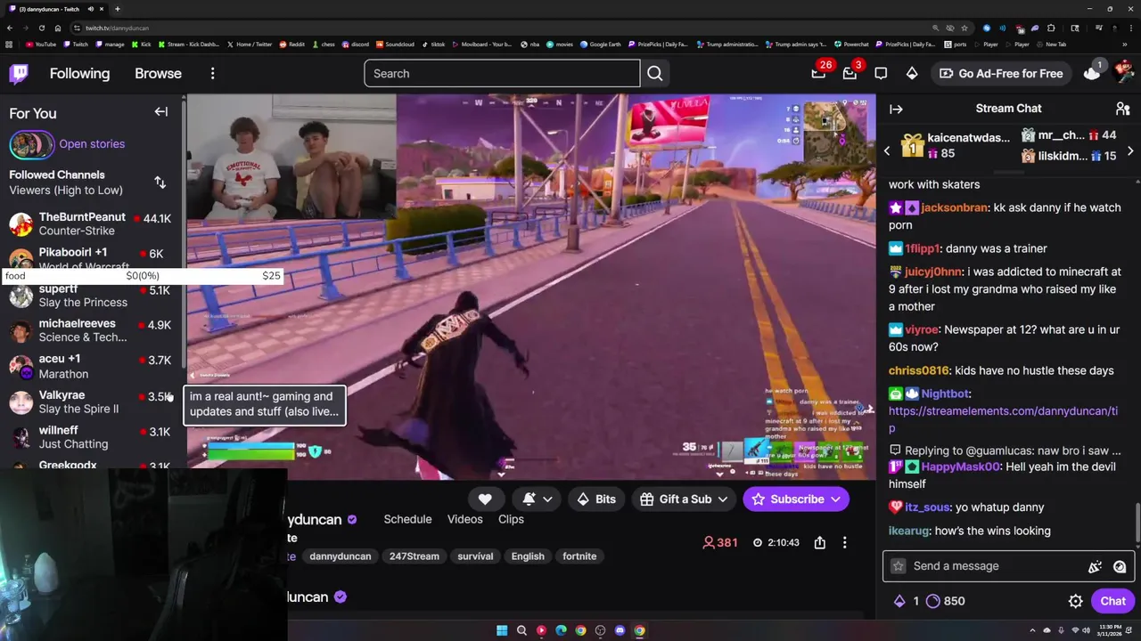Open Windows Start button in taskbar
Viewport: 1141px width, 641px height.
[502, 630]
